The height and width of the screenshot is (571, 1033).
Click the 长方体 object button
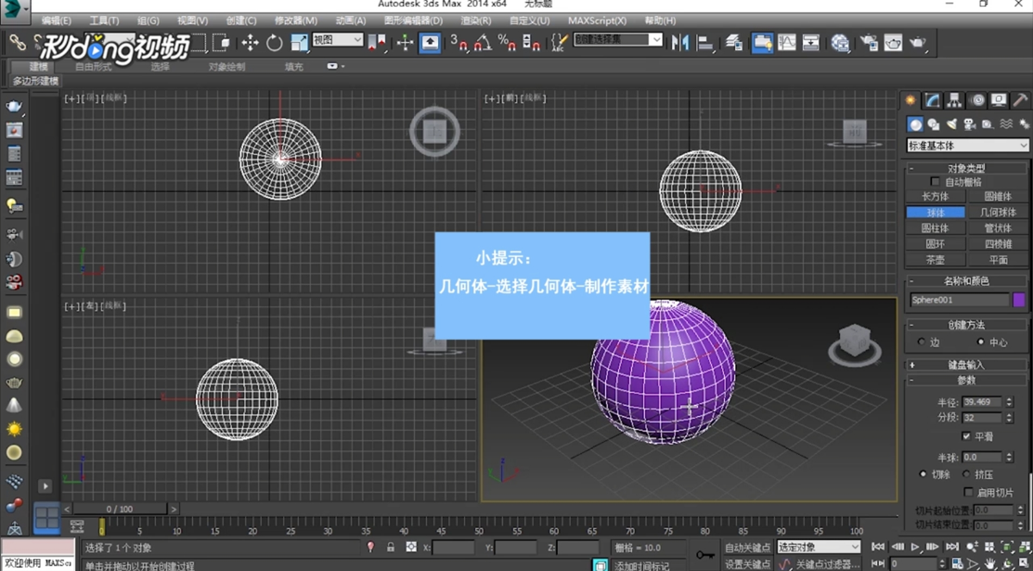[x=935, y=197]
